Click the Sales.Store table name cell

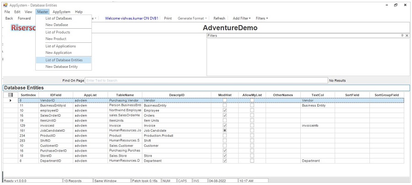(125, 156)
